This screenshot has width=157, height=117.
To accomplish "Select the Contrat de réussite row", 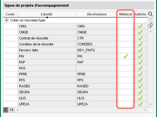I will click(75, 38).
